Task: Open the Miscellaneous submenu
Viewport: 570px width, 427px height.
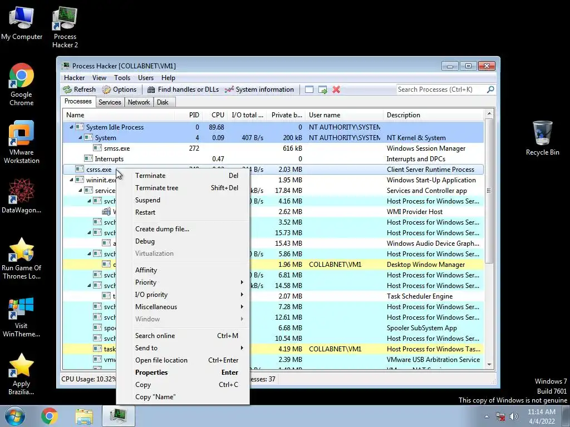Action: [x=188, y=307]
